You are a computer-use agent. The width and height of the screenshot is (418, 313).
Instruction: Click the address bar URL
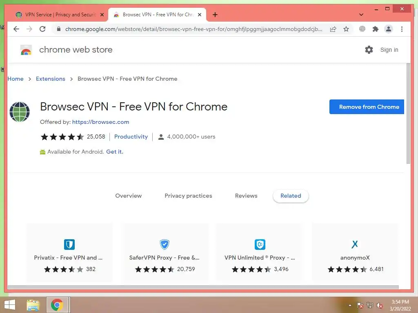(x=193, y=29)
